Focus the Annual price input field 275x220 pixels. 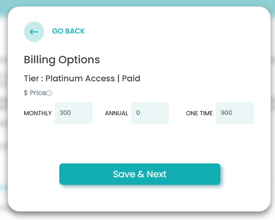coord(150,113)
